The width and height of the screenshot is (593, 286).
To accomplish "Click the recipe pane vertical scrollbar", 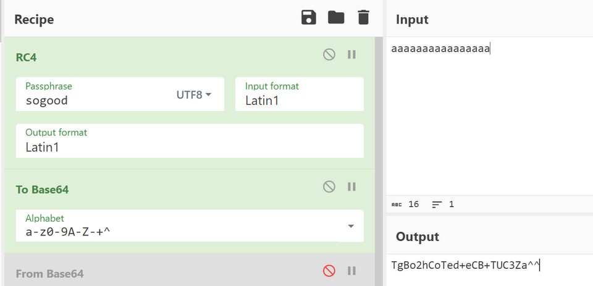I will (379, 154).
